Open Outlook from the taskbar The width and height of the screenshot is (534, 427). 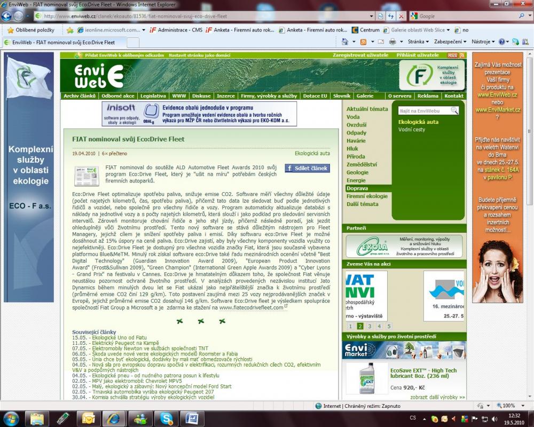click(x=88, y=418)
